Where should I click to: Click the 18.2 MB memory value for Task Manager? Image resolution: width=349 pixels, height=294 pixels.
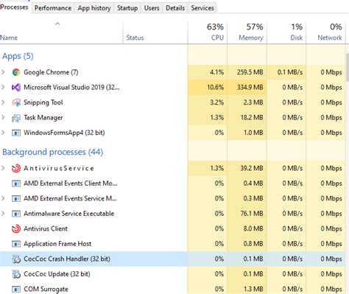[252, 117]
